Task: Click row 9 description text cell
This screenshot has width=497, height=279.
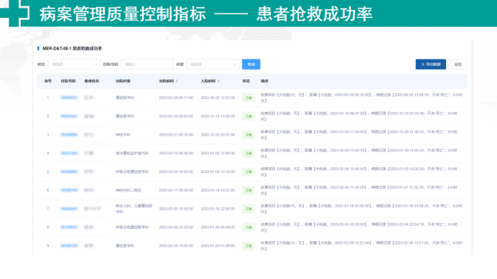Action: point(361,246)
